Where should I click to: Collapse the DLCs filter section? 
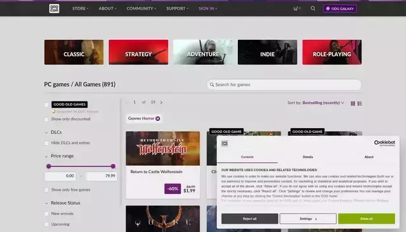(54, 132)
